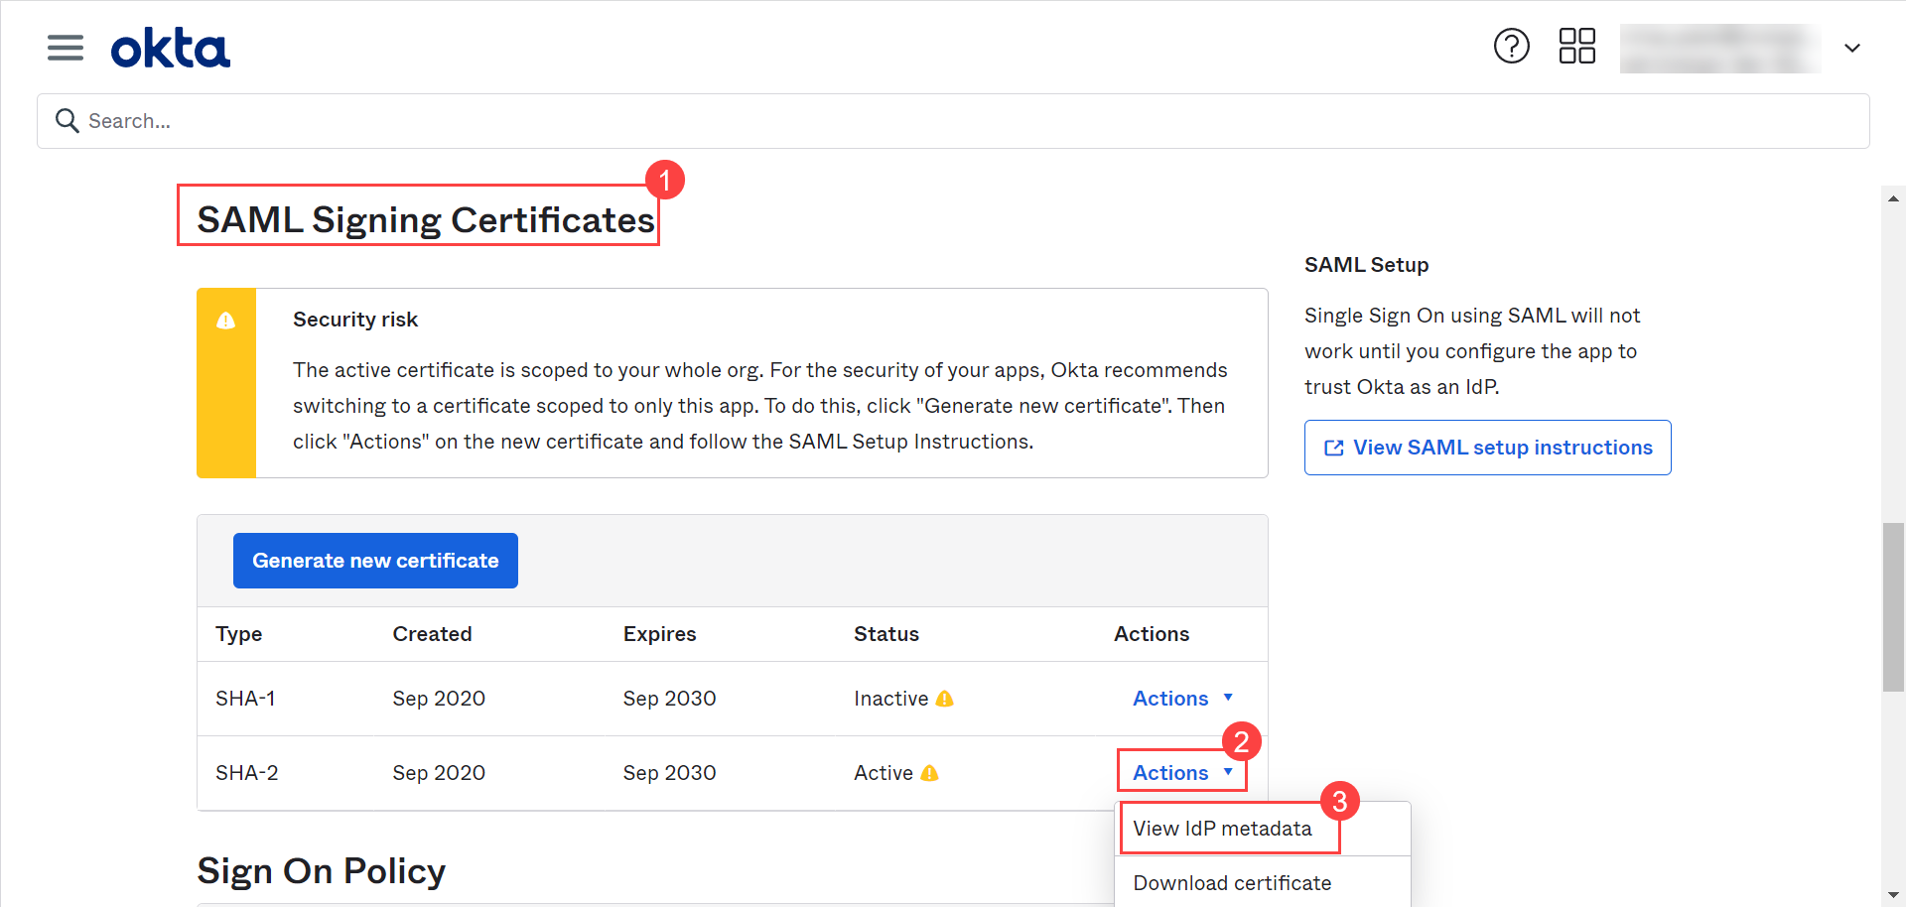Screen dimensions: 1906x907
Task: Click the warning icon next to Inactive status
Action: pyautogui.click(x=944, y=698)
